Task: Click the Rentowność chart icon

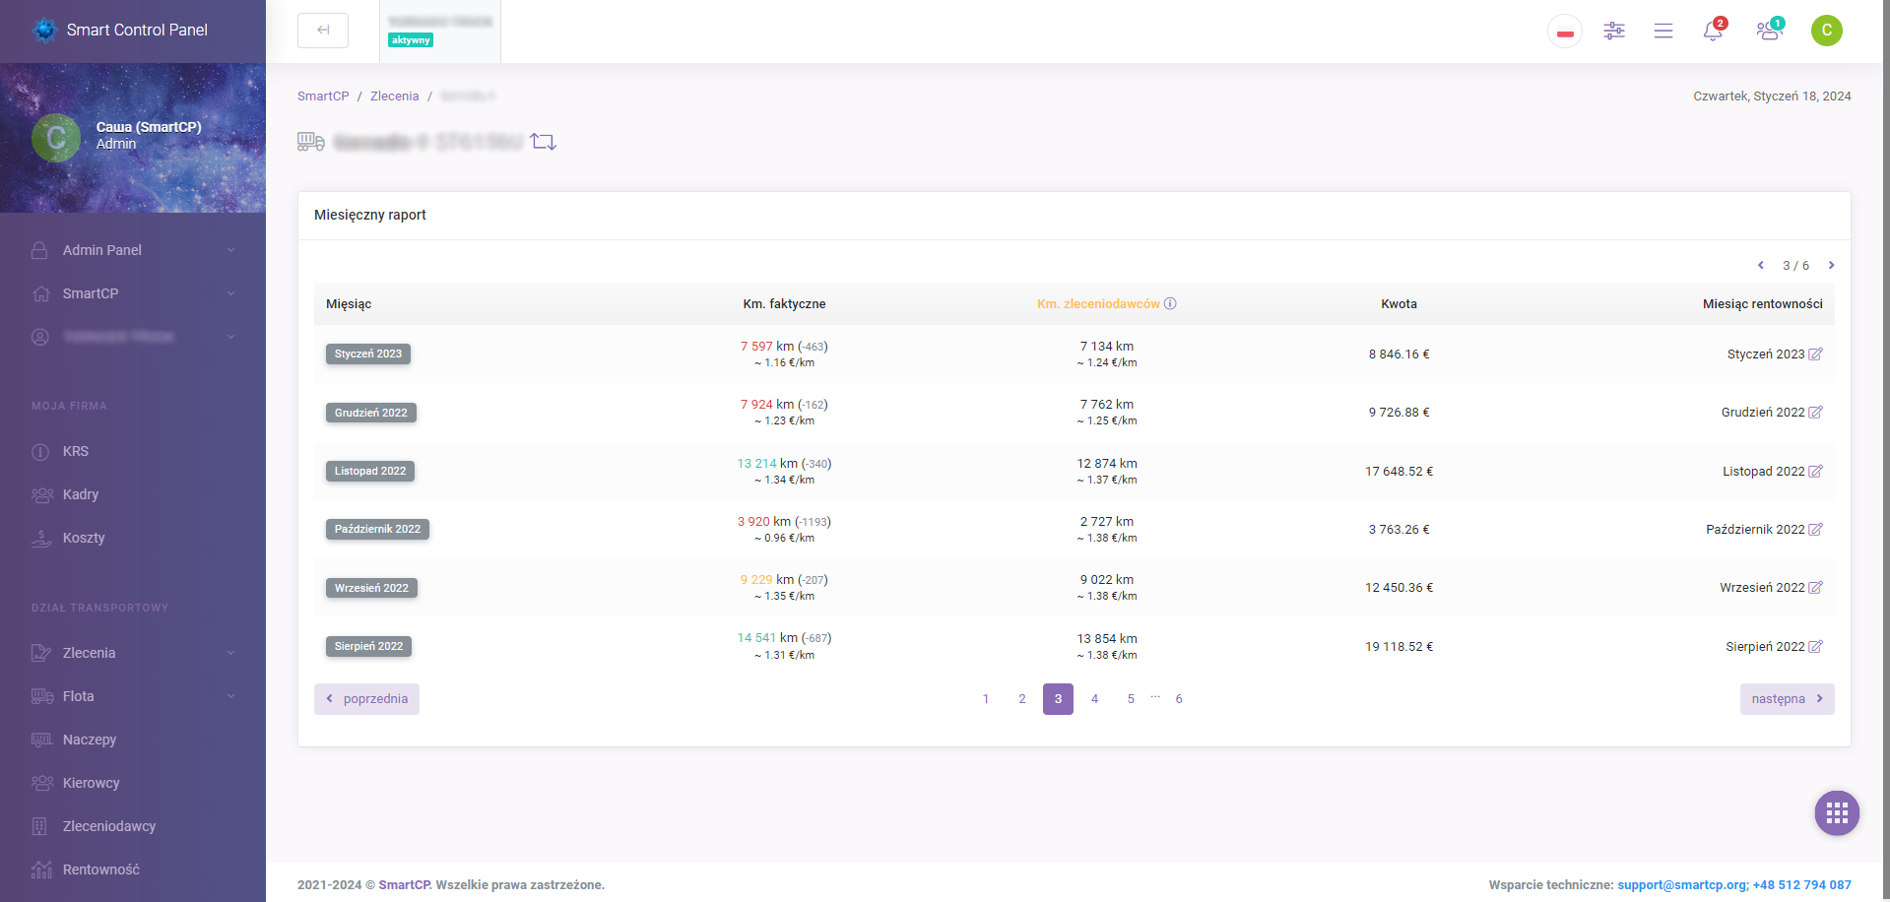Action: point(41,870)
